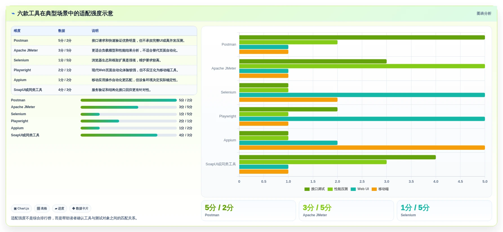Click the 5.0 x-axis tick label

[485, 182]
